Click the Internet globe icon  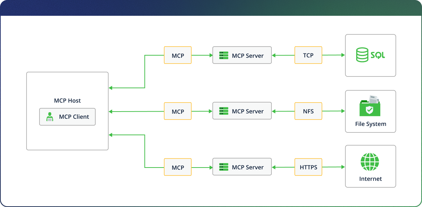tap(371, 162)
